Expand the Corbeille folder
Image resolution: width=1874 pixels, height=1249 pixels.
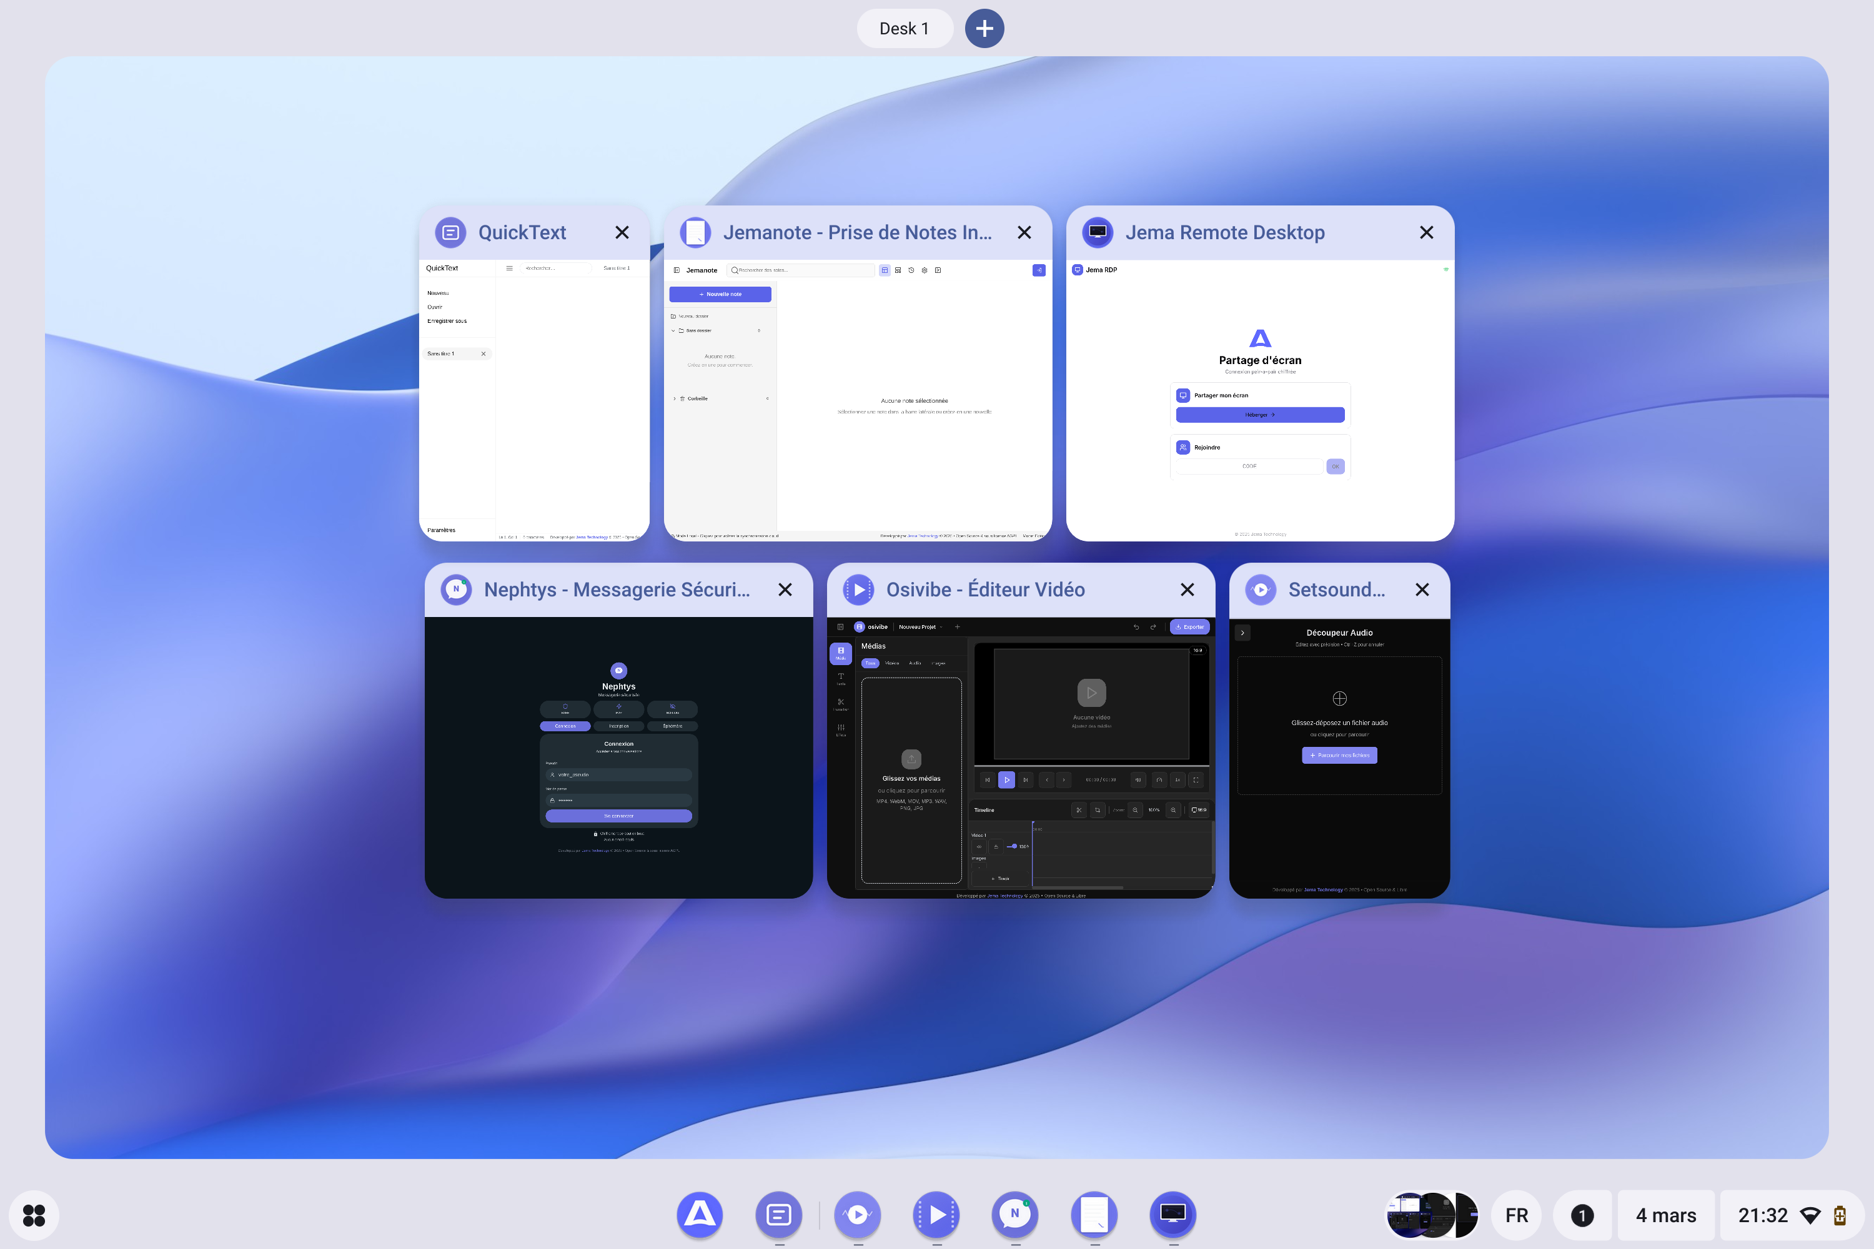(x=674, y=398)
